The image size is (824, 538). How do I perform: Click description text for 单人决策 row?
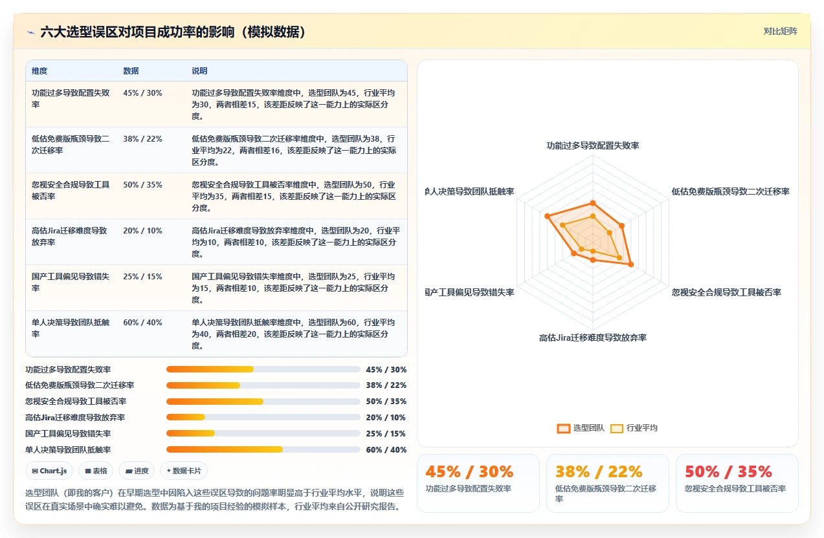[293, 334]
